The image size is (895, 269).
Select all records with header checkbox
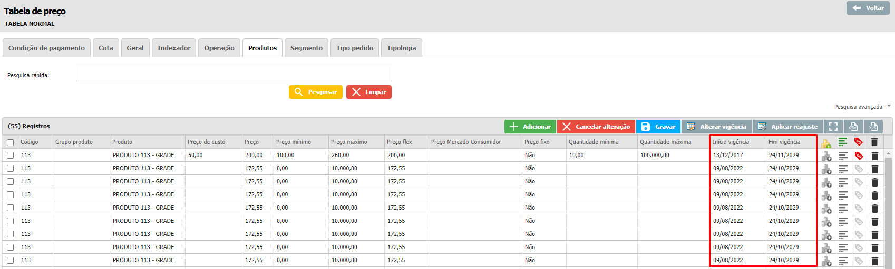click(x=11, y=142)
